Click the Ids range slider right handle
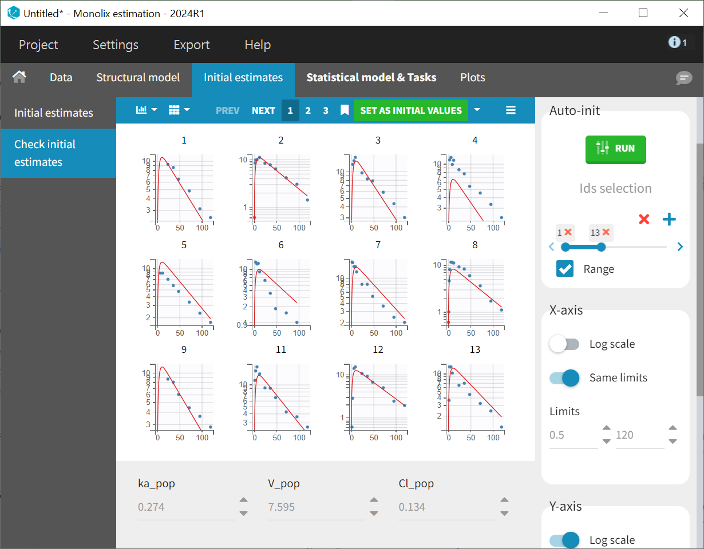 tap(601, 247)
